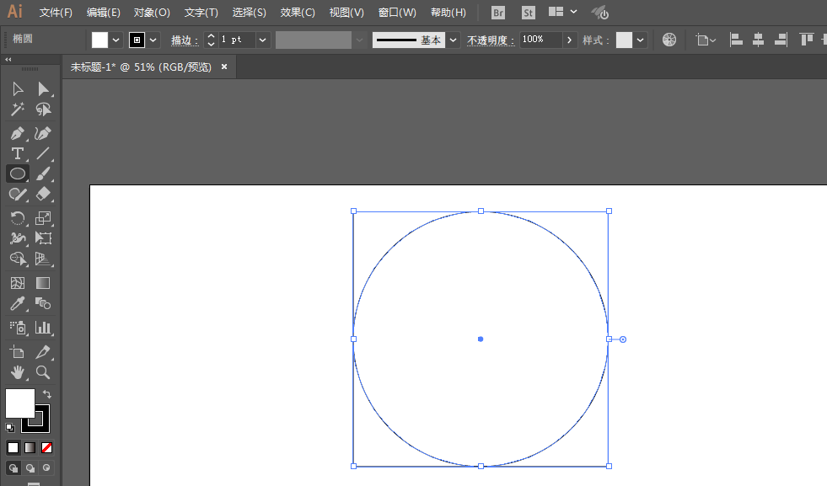
Task: Select the Magic Wand tool
Action: [x=17, y=109]
